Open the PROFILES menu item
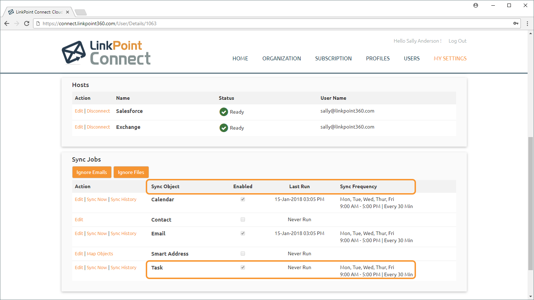This screenshot has height=300, width=534. pyautogui.click(x=378, y=59)
